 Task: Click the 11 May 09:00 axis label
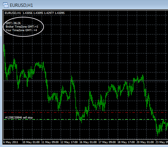[50, 142]
